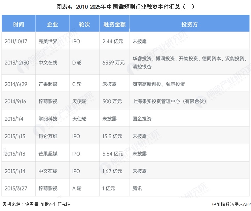The image size is (251, 211).
Task: Click investor 国金投资
Action: pyautogui.click(x=142, y=119)
